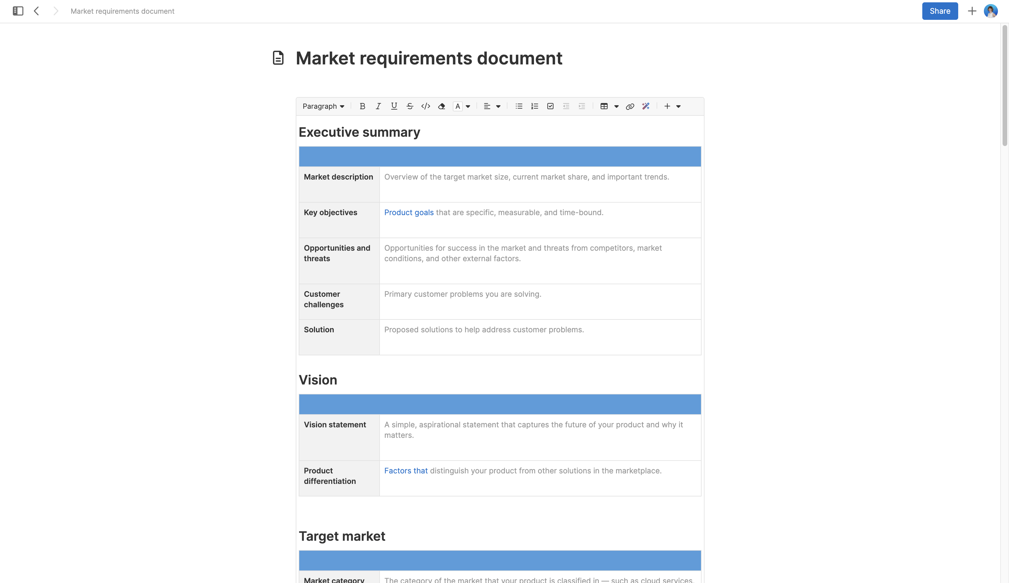Viewport: 1009px width, 583px height.
Task: Expand the table options dropdown arrow
Action: point(617,107)
